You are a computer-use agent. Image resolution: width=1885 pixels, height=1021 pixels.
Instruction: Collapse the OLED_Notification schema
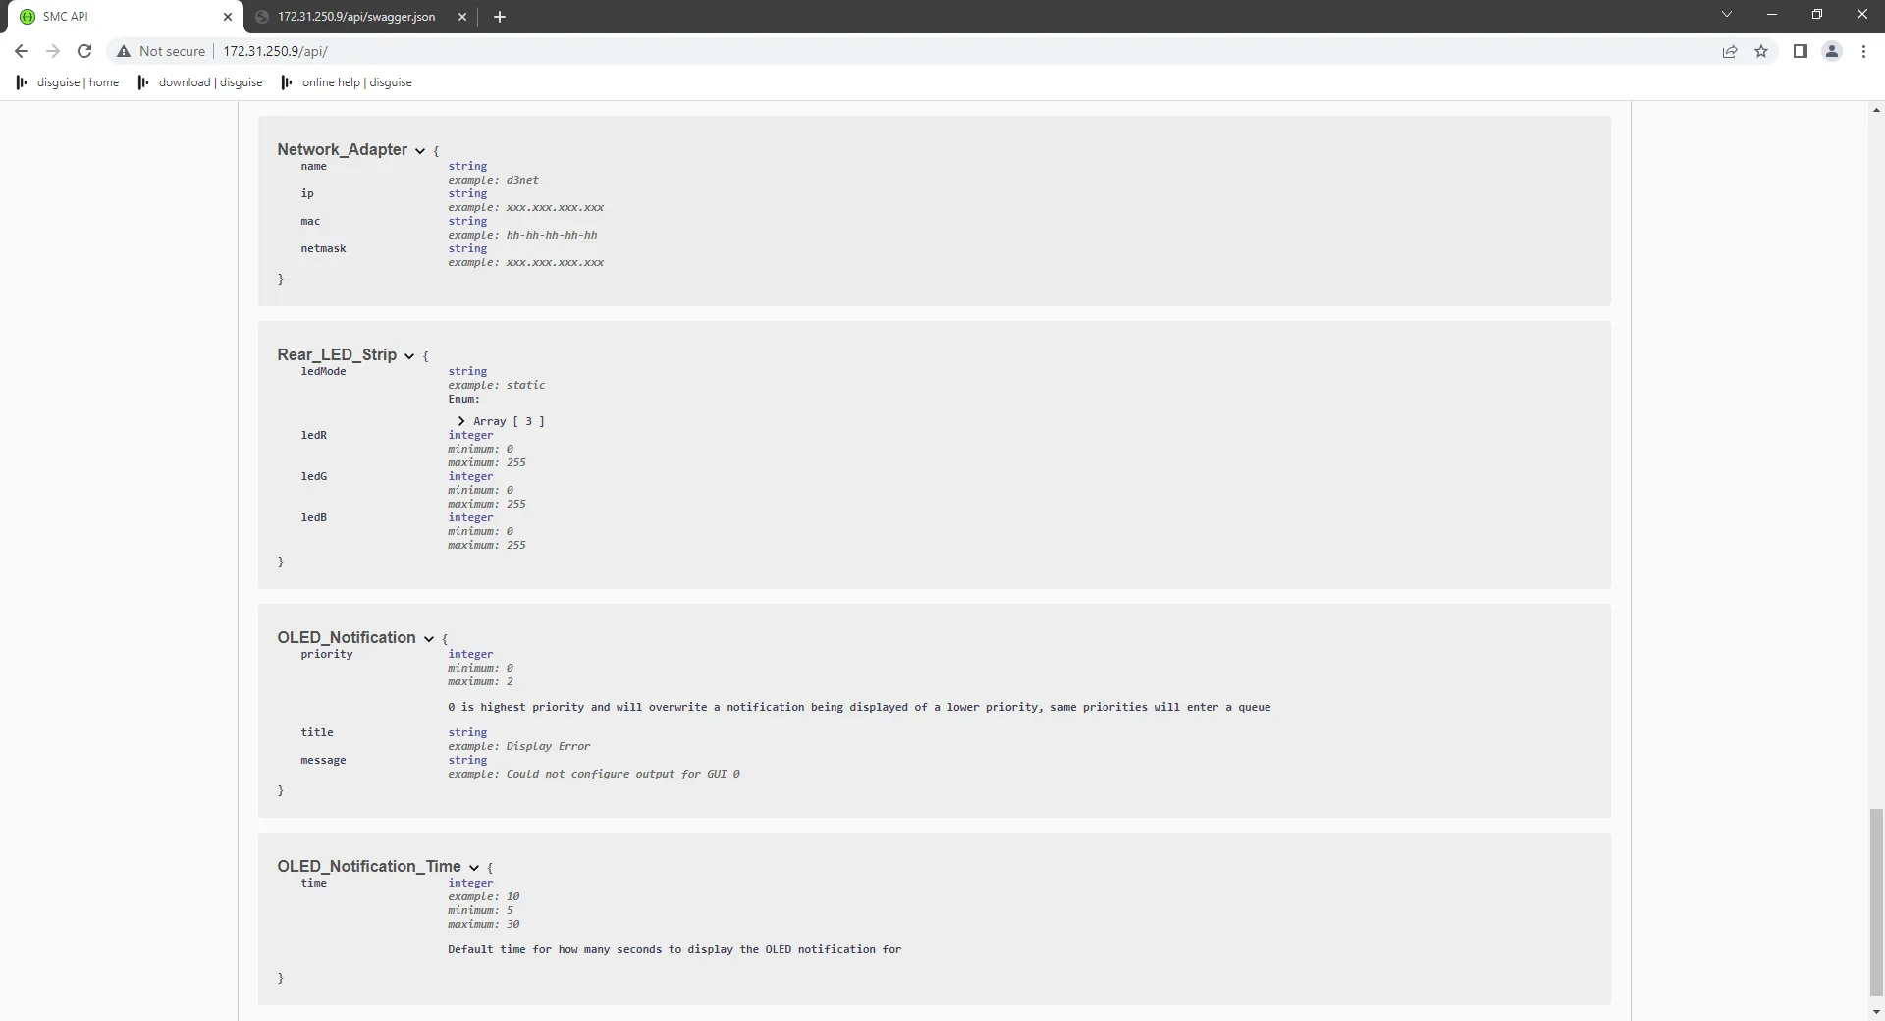(x=429, y=638)
